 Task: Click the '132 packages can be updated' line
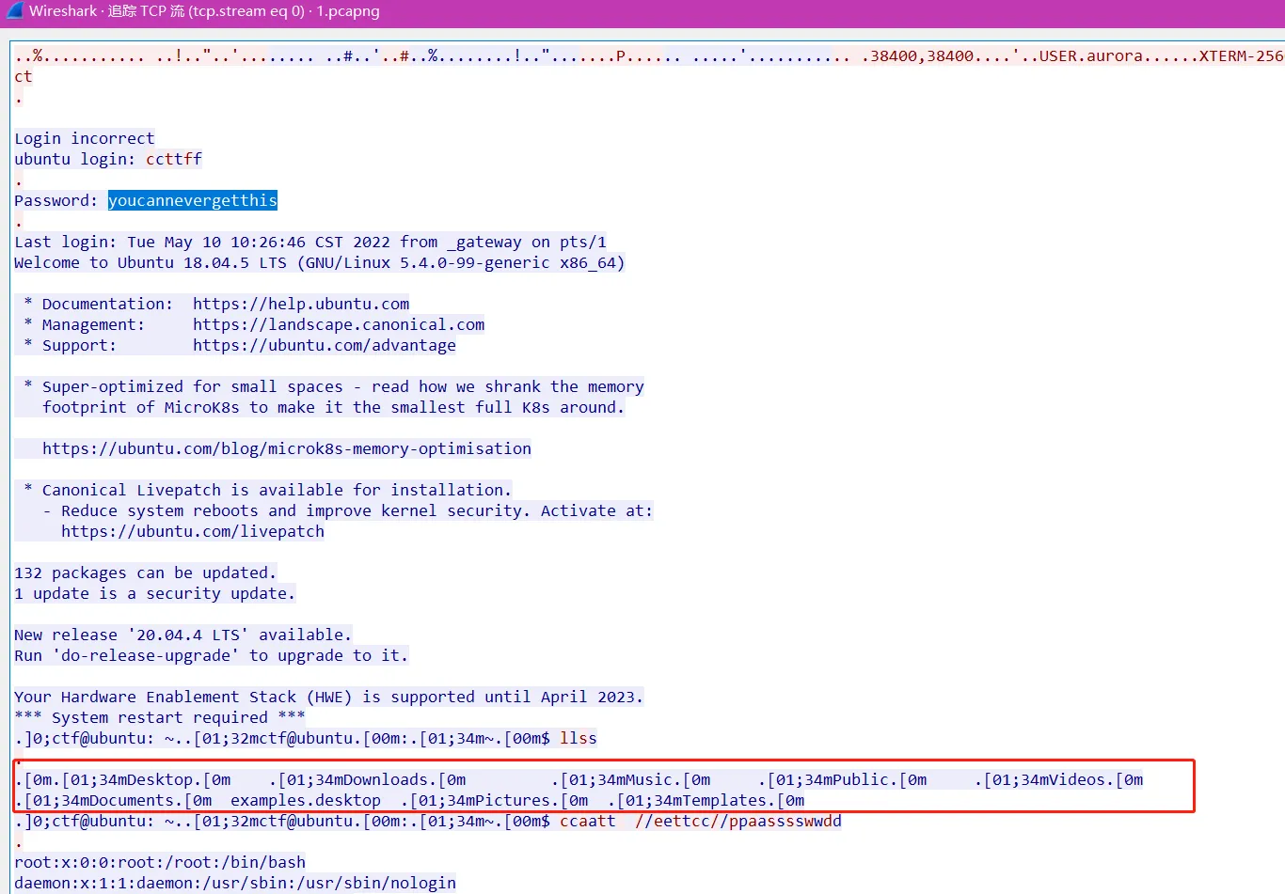point(145,572)
